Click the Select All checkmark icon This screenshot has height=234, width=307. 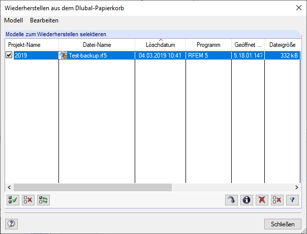pos(13,200)
